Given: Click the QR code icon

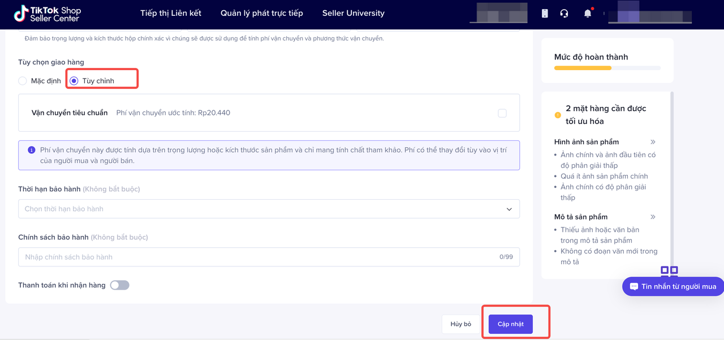Looking at the screenshot, I should coord(669,271).
